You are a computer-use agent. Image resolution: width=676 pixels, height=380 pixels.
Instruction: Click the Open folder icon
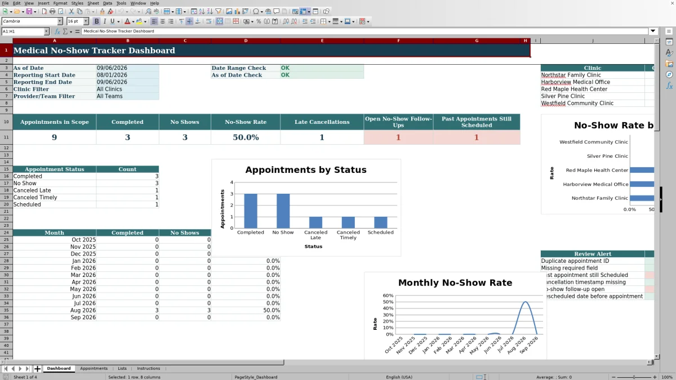[17, 11]
